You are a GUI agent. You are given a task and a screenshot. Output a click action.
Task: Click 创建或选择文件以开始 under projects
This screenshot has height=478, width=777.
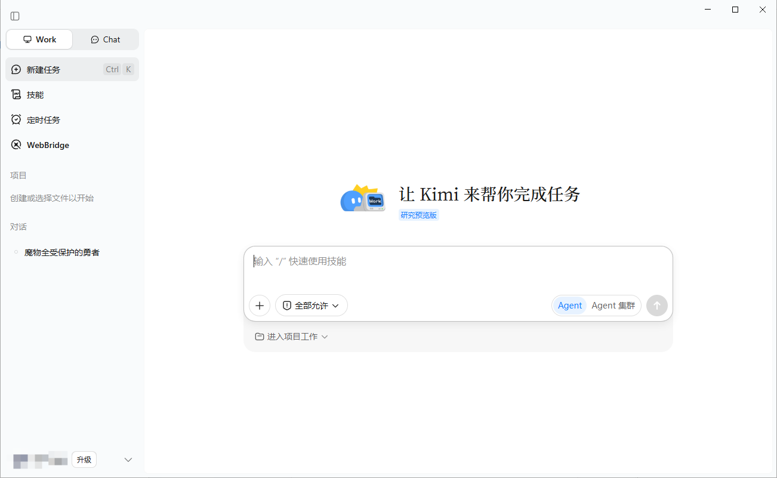point(52,198)
